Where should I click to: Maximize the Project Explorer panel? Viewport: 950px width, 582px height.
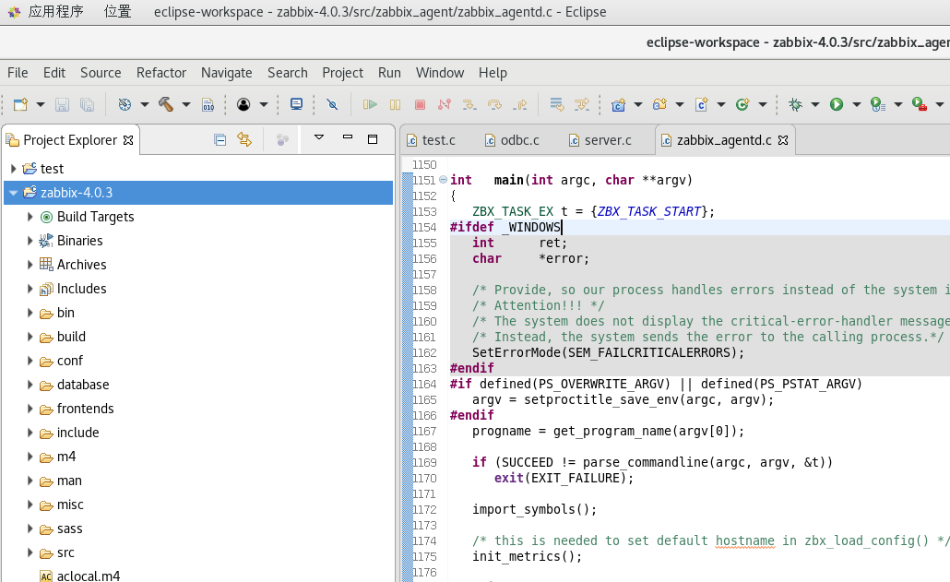click(x=373, y=139)
